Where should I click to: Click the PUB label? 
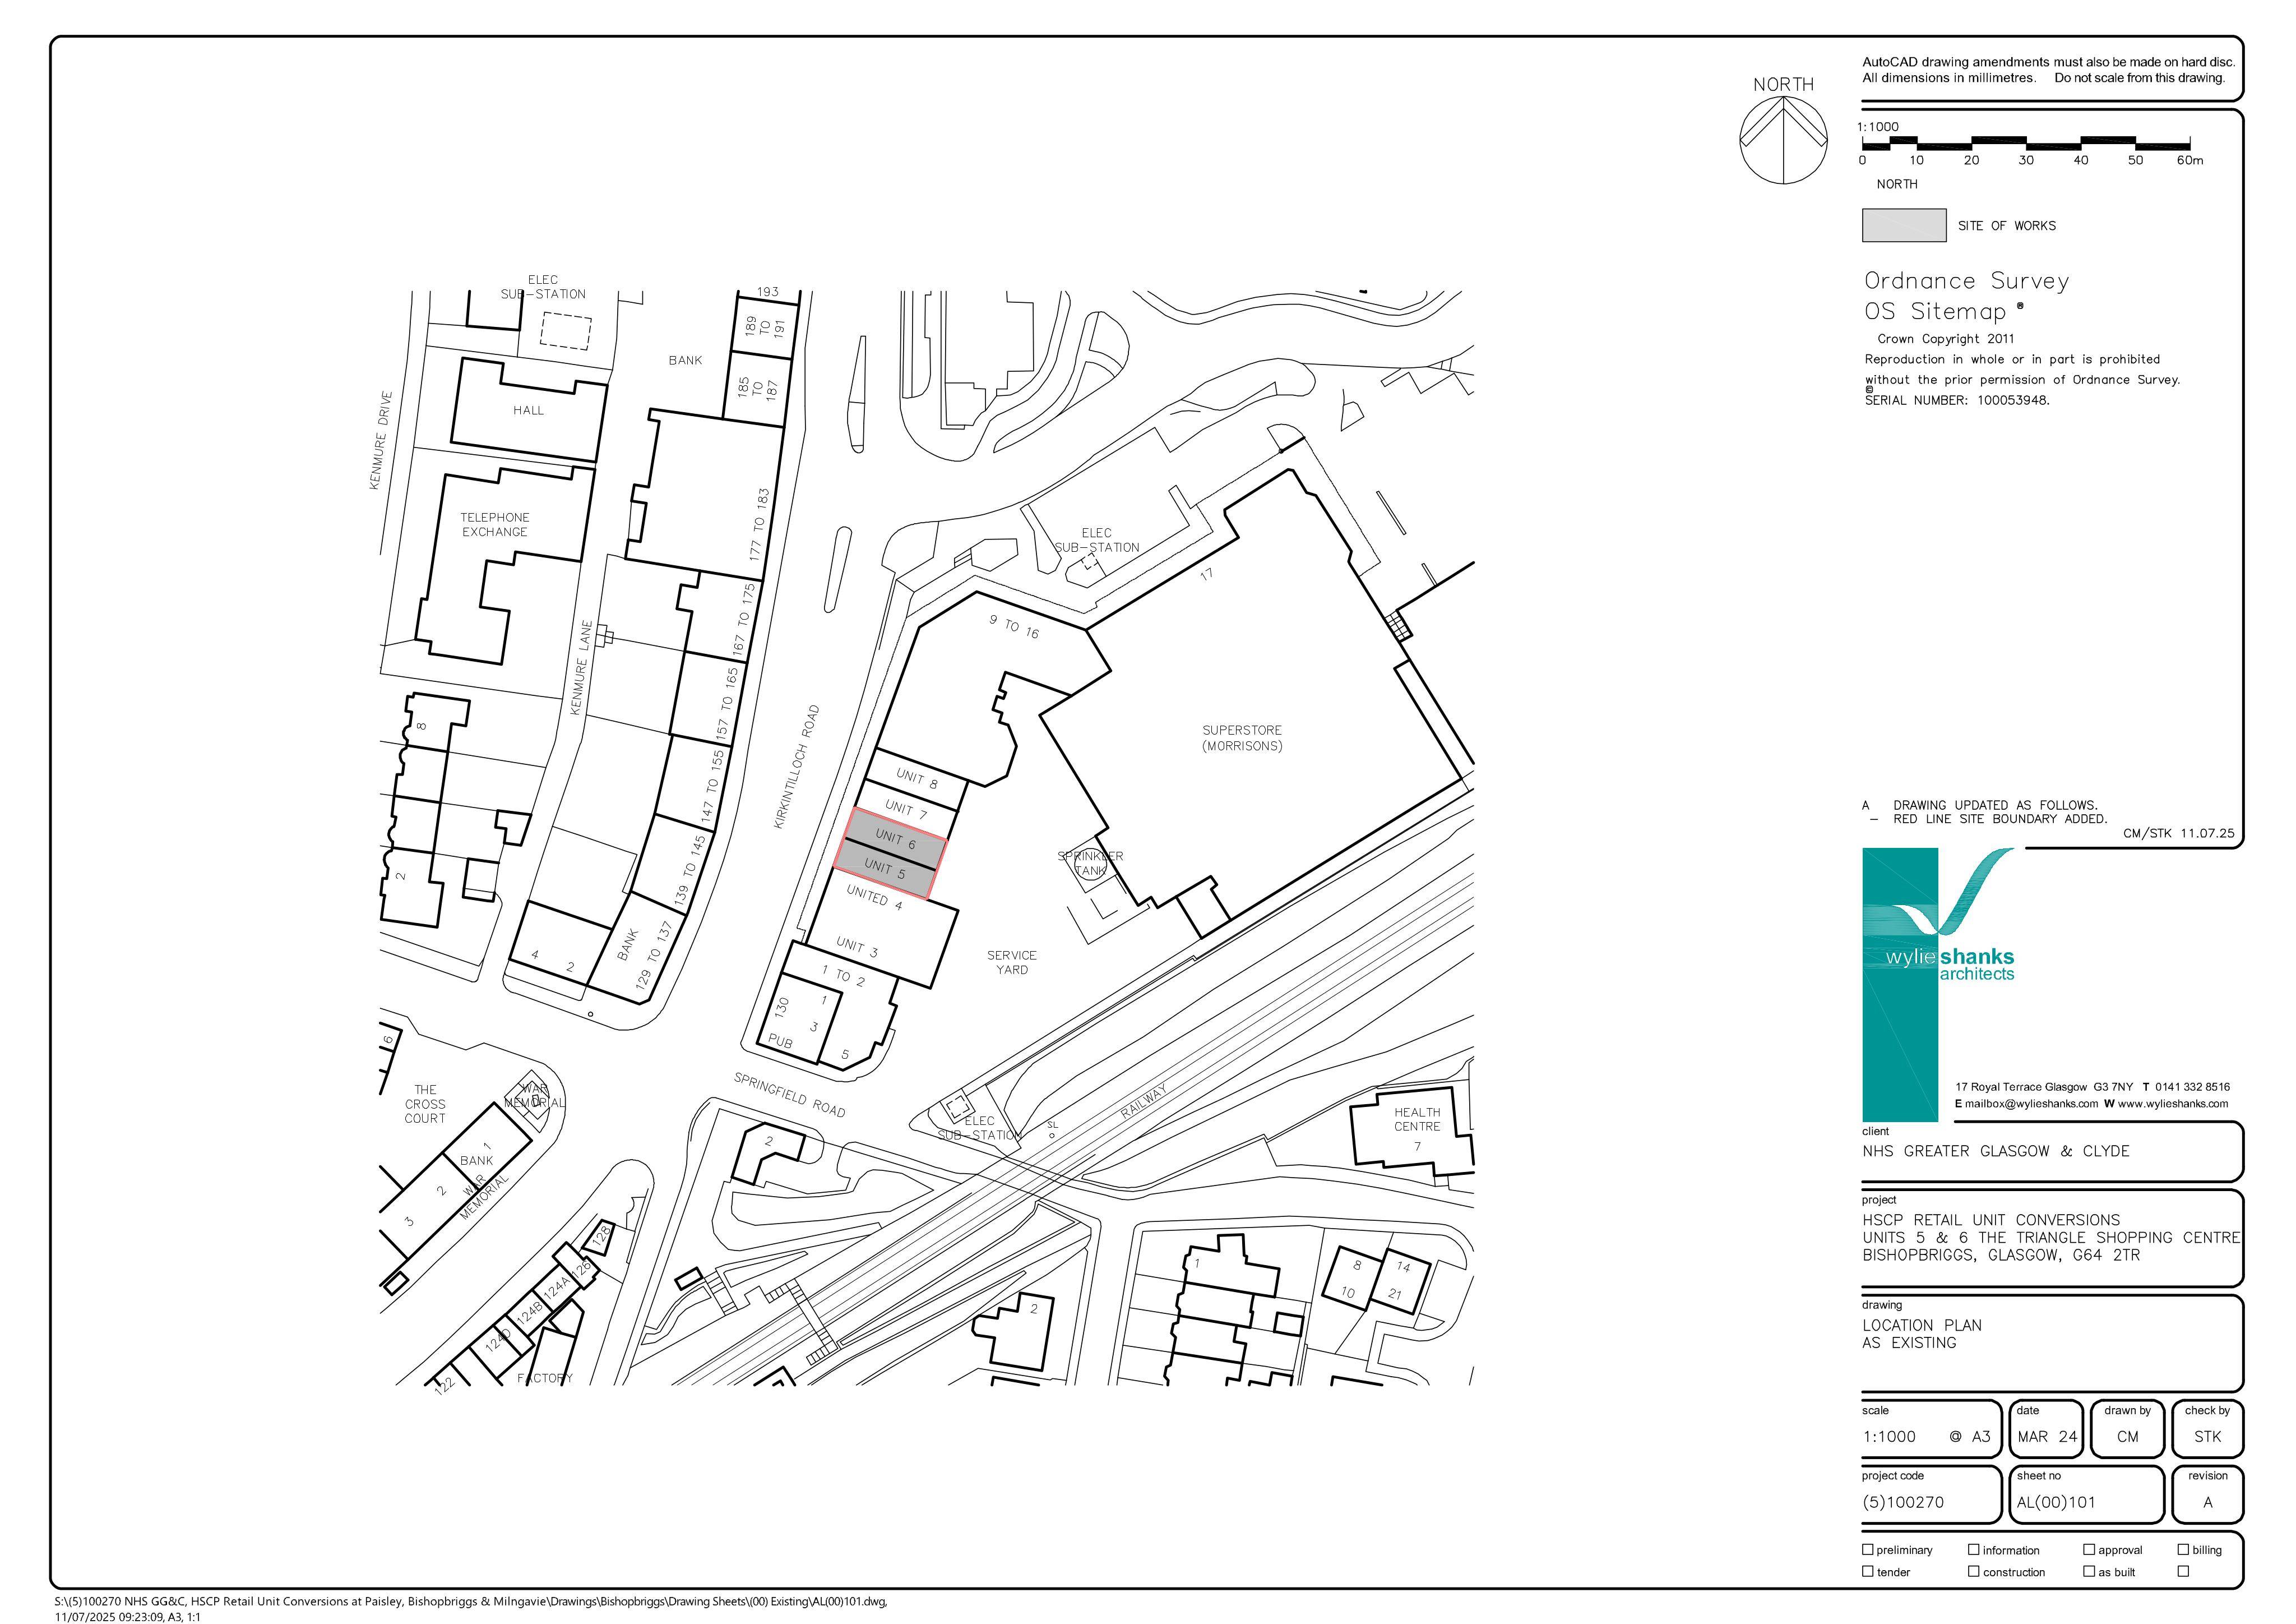point(780,1042)
